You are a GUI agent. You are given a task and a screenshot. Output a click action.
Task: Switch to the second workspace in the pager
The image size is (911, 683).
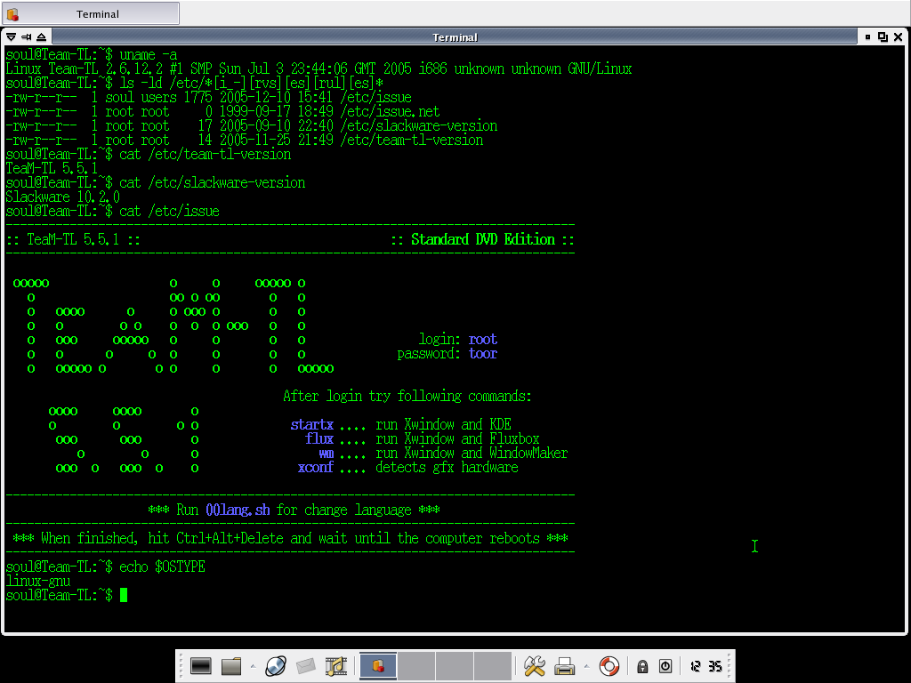tap(416, 665)
